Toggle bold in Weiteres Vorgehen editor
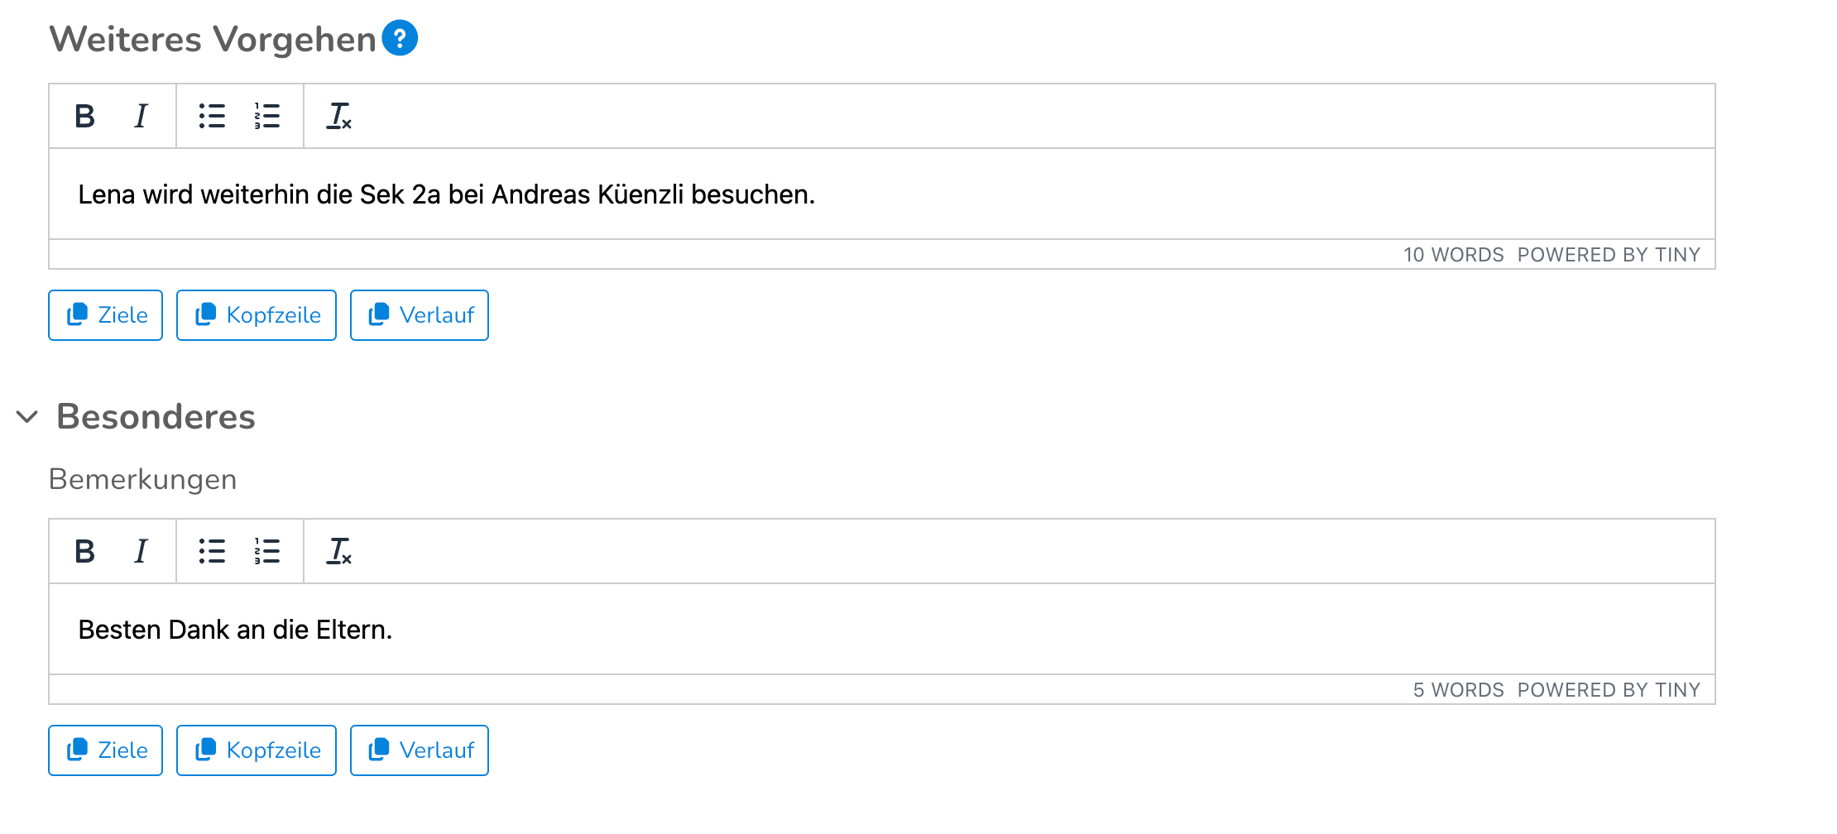 tap(84, 117)
